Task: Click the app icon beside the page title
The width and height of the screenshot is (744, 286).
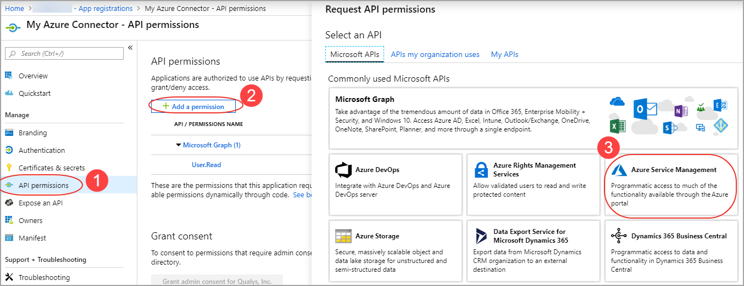Action: coord(13,26)
